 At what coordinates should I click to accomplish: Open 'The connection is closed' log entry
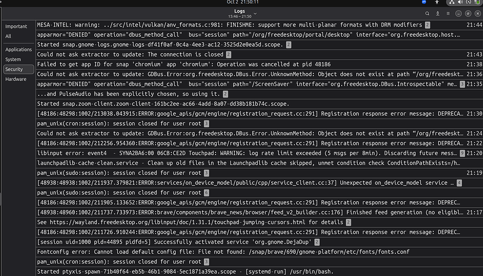coord(260,54)
